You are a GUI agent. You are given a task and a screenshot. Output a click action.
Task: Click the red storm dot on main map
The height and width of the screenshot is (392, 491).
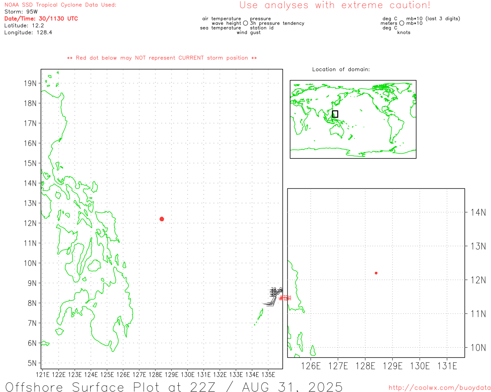[161, 219]
